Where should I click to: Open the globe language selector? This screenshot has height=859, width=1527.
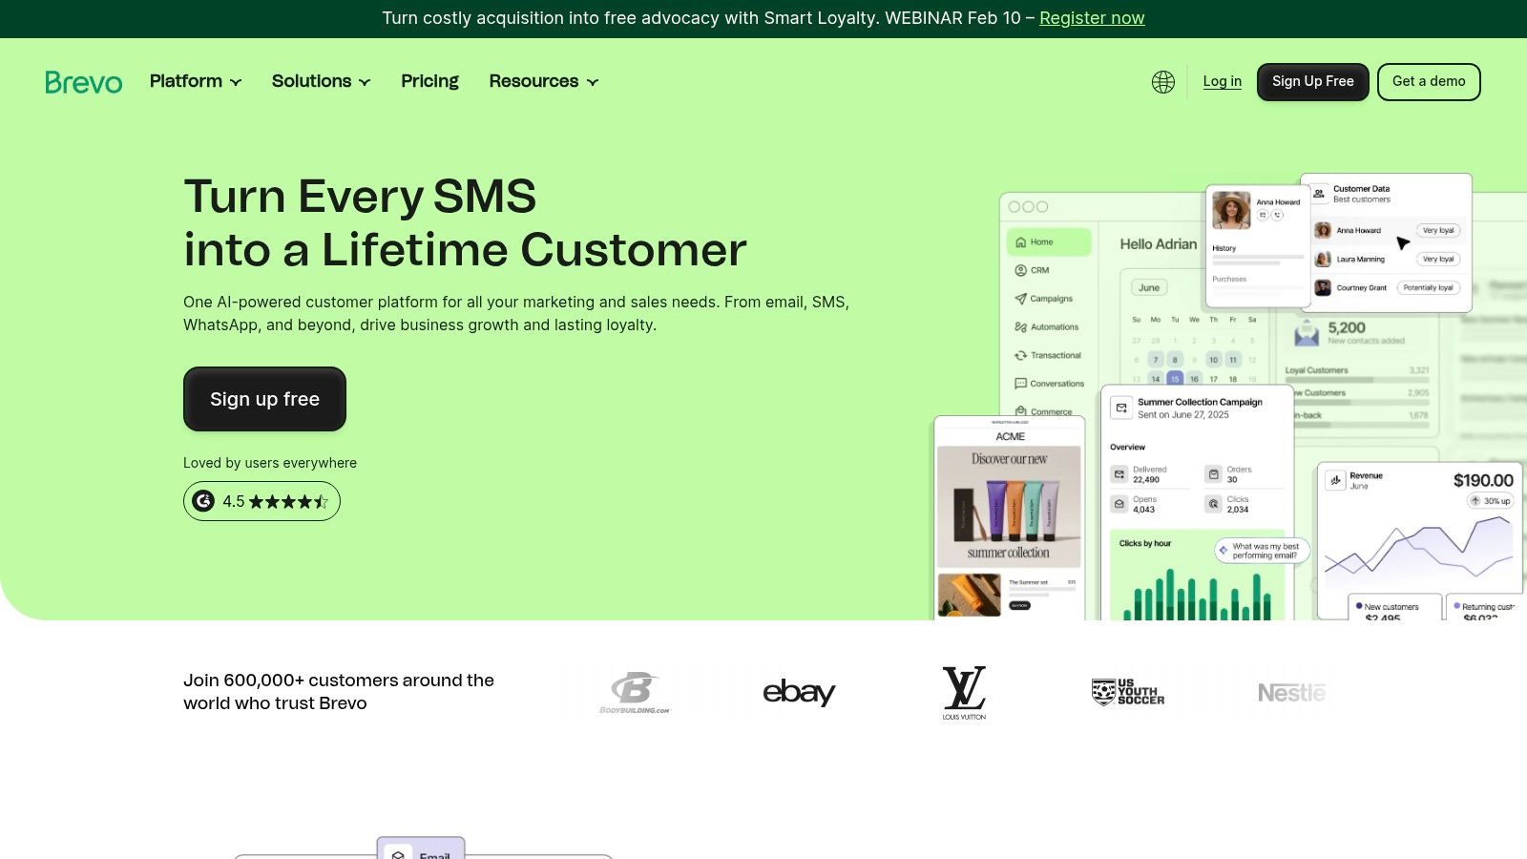click(x=1162, y=82)
